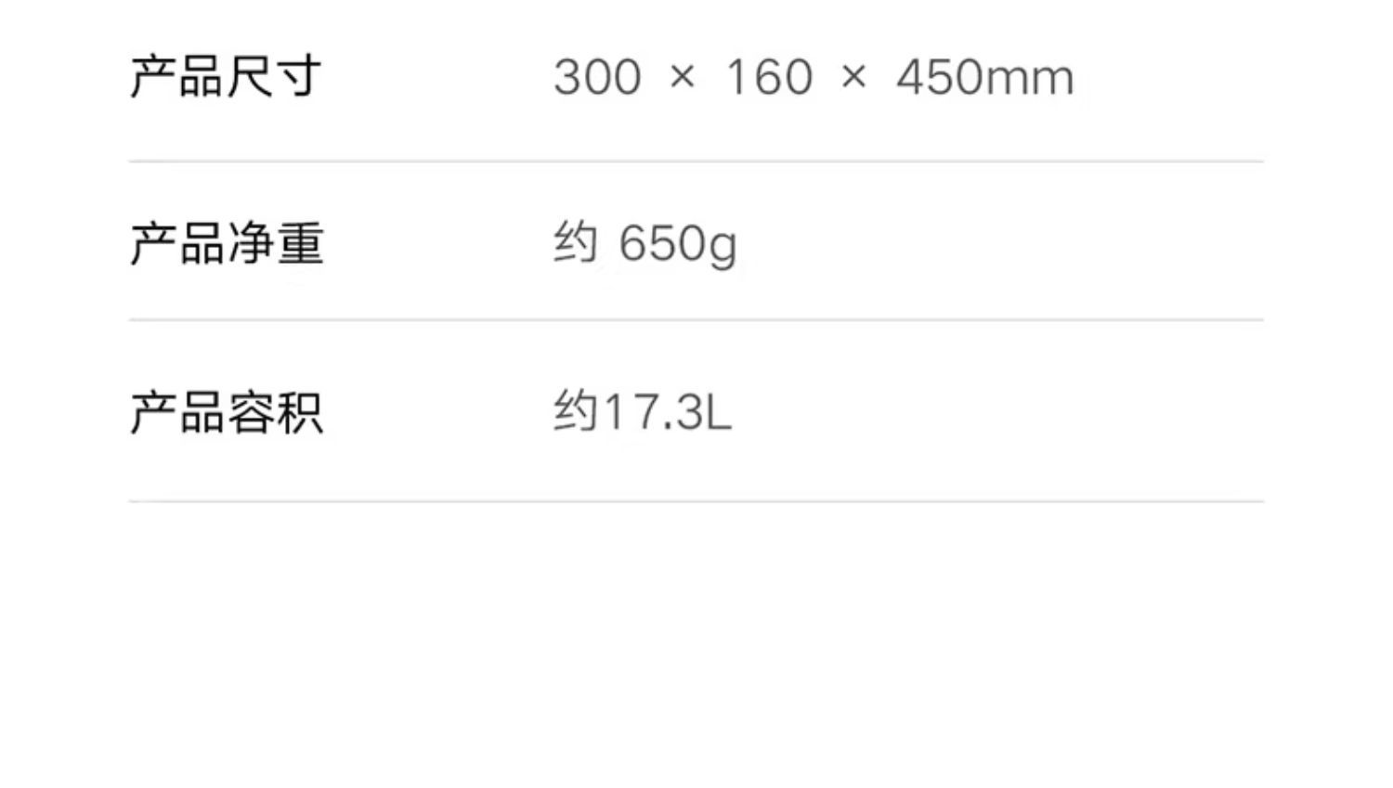Click the number 160 in dimensions
The image size is (1393, 788).
click(769, 77)
